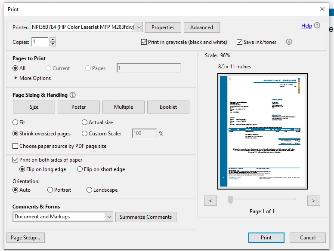The height and width of the screenshot is (251, 334).
Task: Open the Comments & Forms dropdown
Action: pos(63,217)
